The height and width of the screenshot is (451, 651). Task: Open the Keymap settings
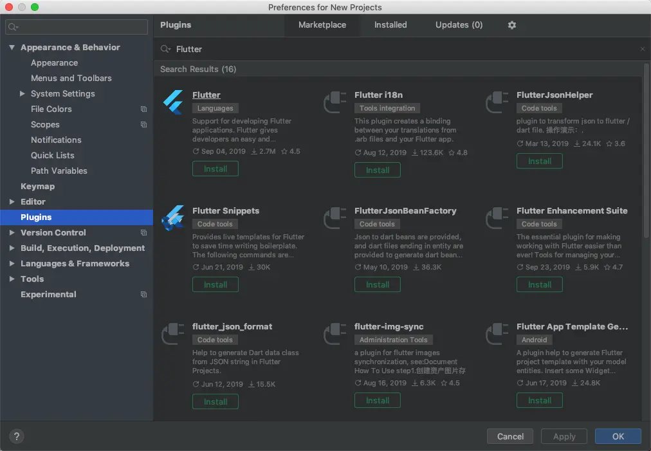coord(37,186)
